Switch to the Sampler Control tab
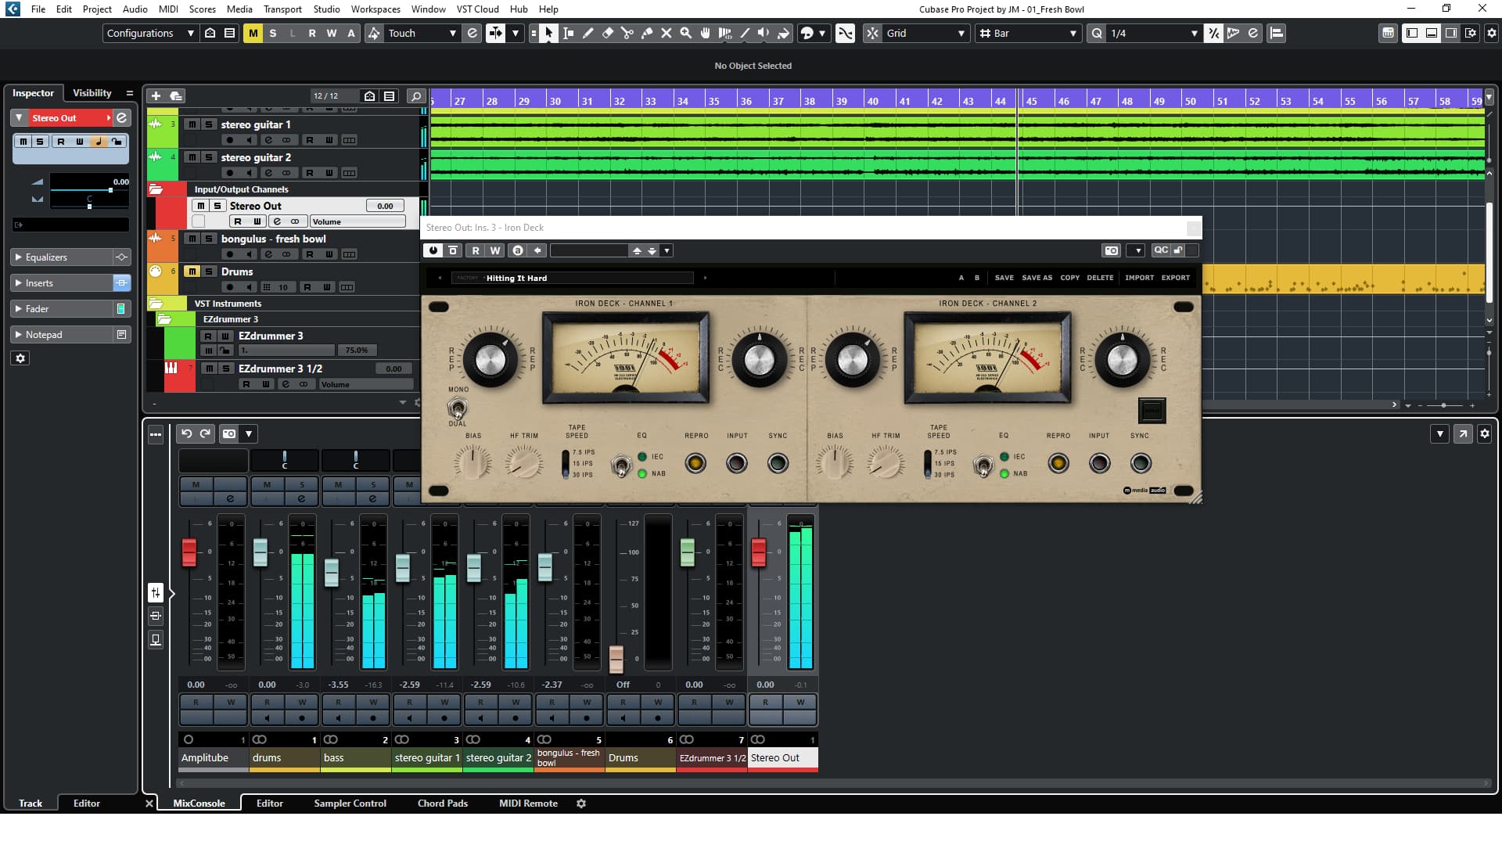 point(350,803)
